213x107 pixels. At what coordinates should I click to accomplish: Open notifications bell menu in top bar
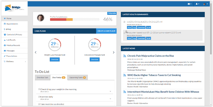[x=197, y=4]
